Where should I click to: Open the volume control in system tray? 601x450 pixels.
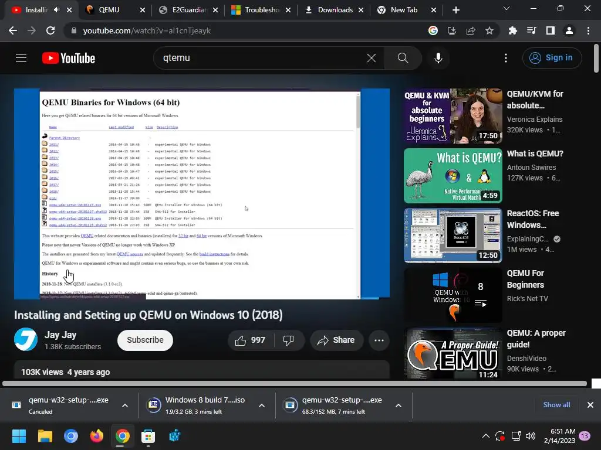point(531,436)
